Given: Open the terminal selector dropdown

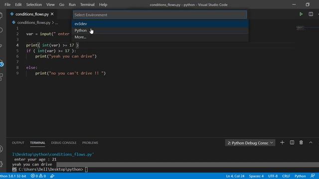Looking at the screenshot, I should (250, 143).
